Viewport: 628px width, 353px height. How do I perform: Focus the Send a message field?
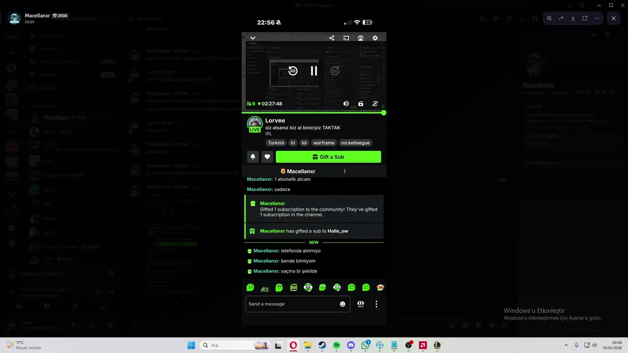(298, 304)
